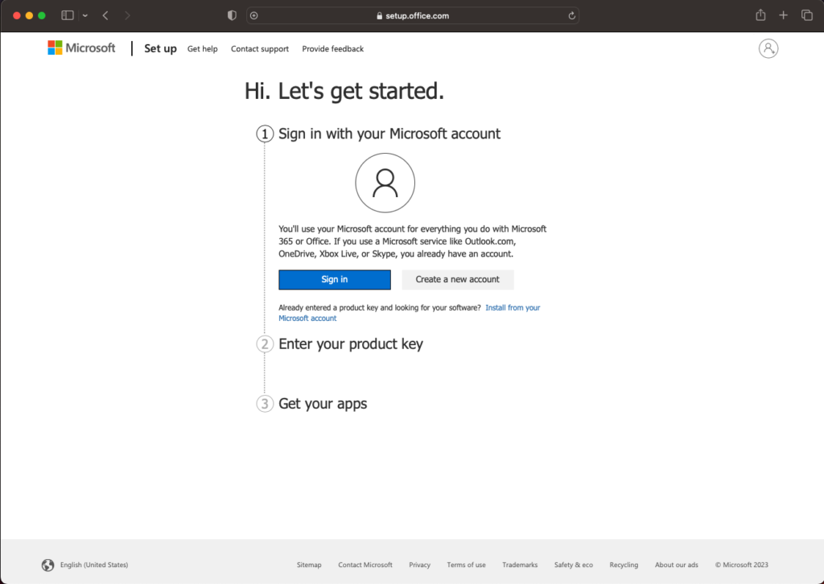The height and width of the screenshot is (584, 824).
Task: Open Provide feedback in header
Action: pos(332,49)
